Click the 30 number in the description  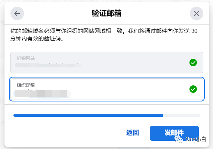[194, 31]
